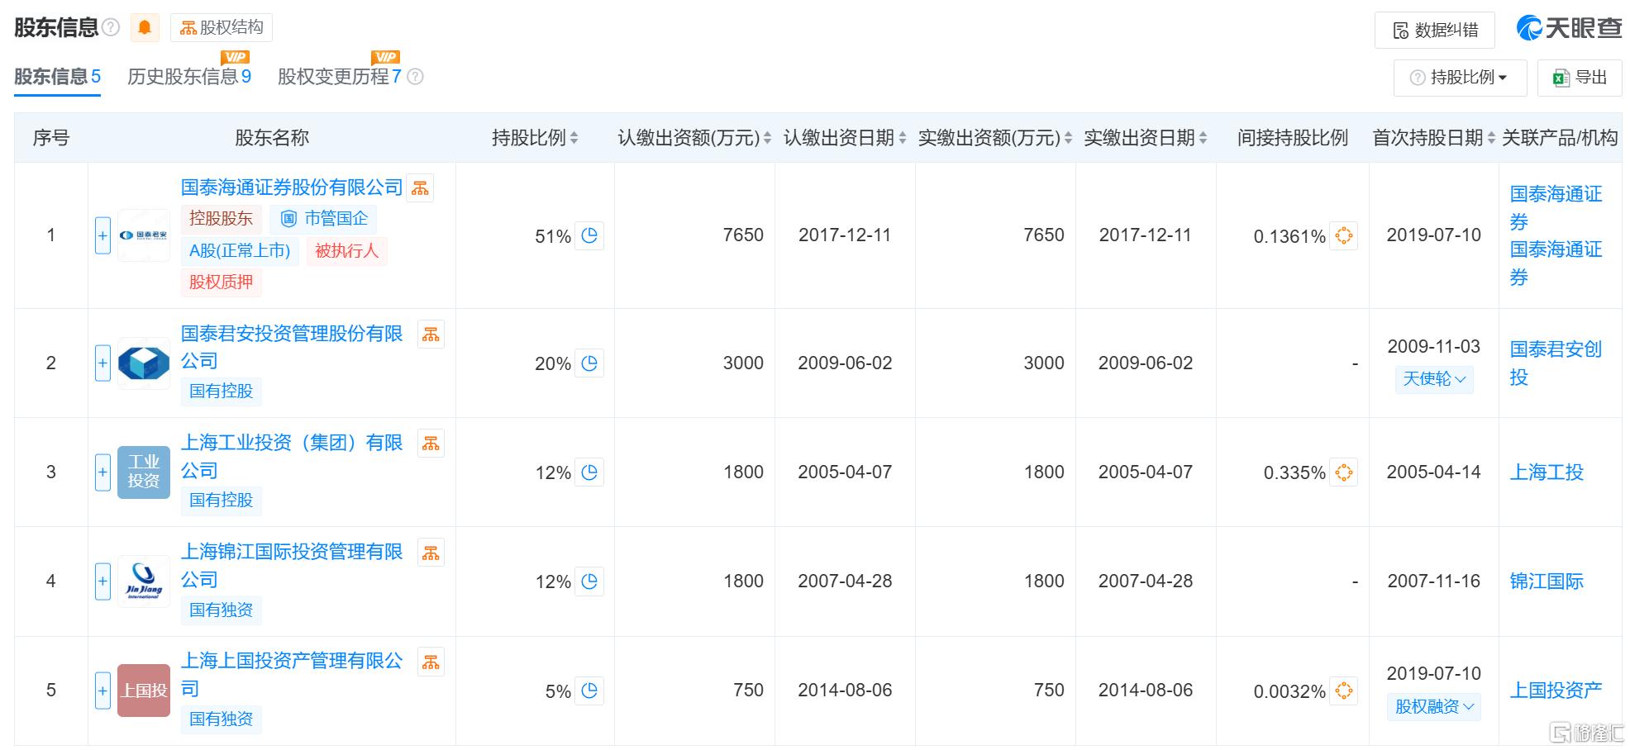Open 国泰海通证券股份有限公司 link
The width and height of the screenshot is (1630, 750).
pyautogui.click(x=292, y=187)
